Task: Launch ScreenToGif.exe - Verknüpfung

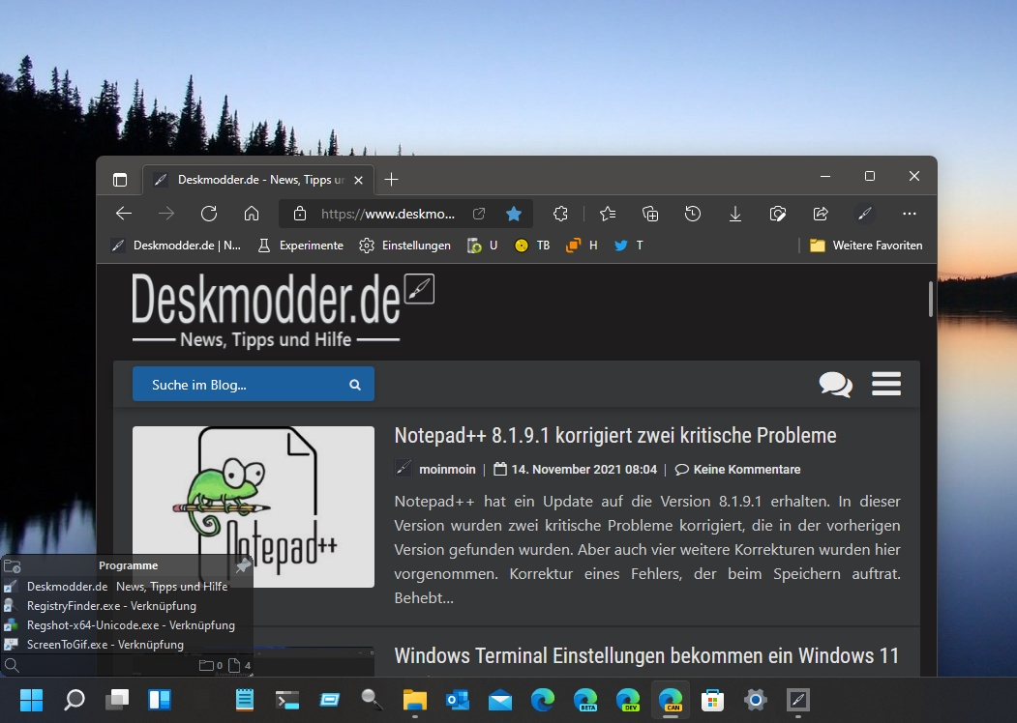Action: coord(127,645)
